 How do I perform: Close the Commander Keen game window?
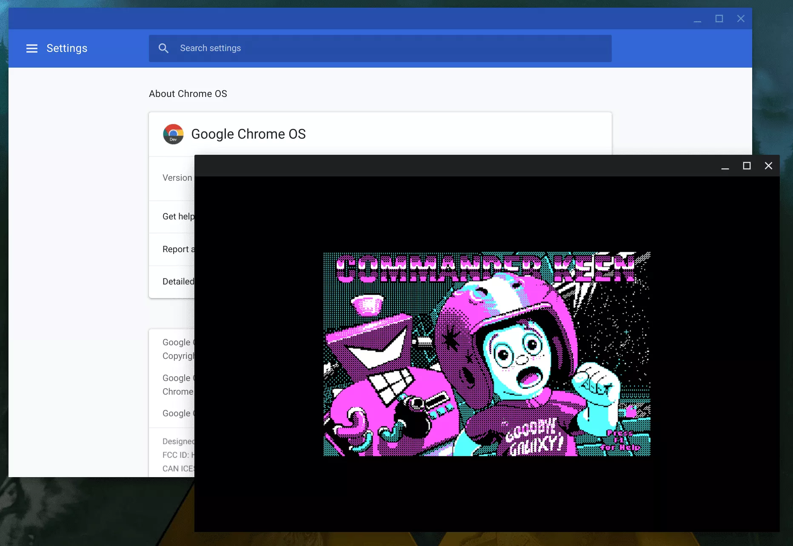click(768, 166)
